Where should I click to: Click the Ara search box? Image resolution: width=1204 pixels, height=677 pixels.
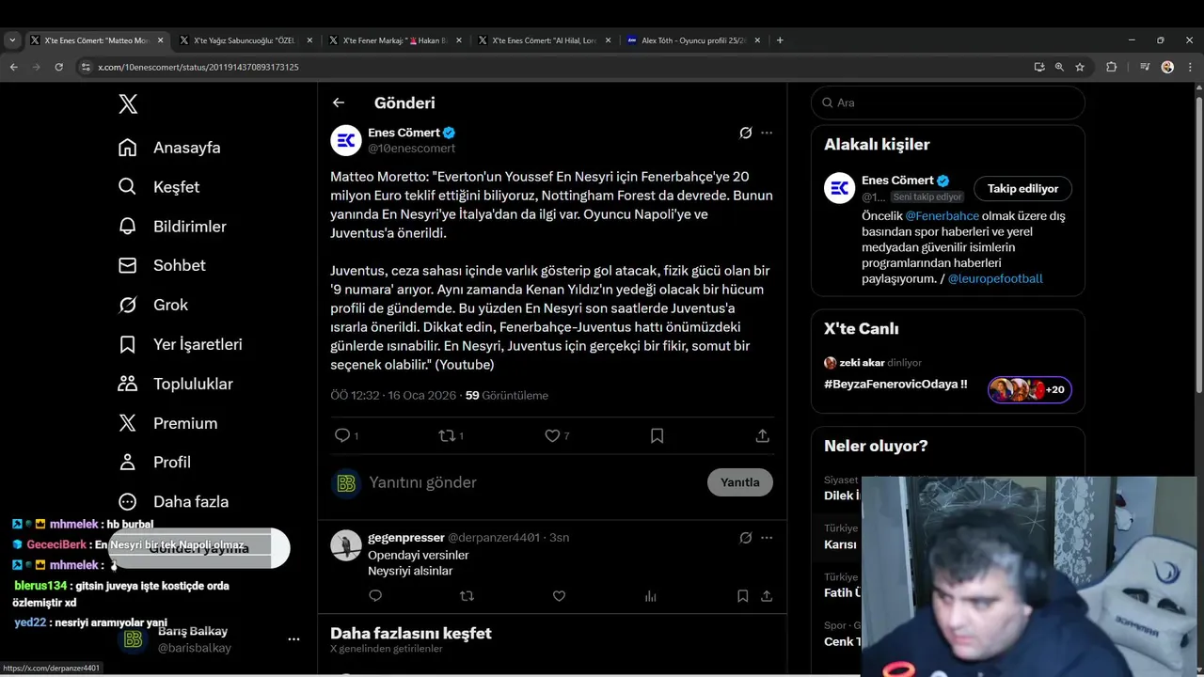(948, 102)
